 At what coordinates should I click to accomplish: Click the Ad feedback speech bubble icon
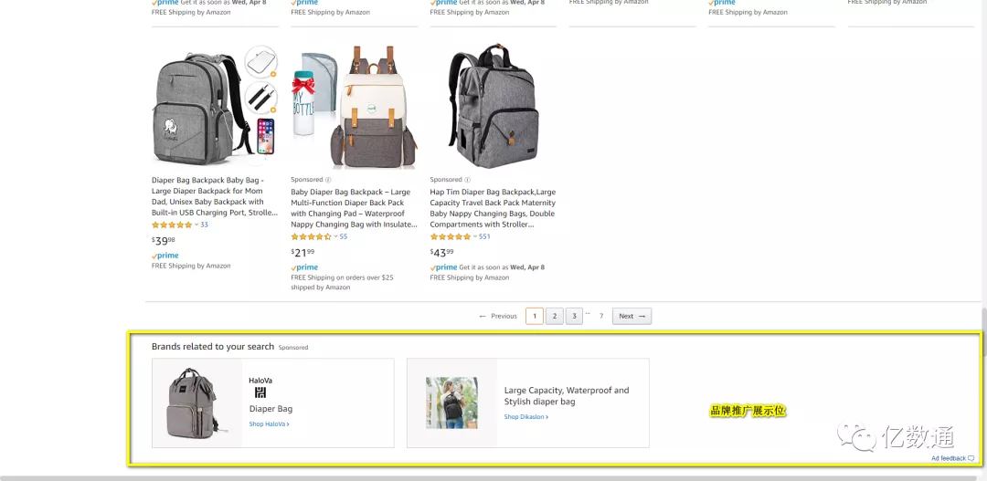click(x=971, y=458)
